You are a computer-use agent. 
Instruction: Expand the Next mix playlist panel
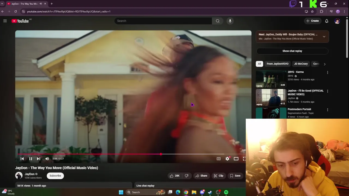324,36
